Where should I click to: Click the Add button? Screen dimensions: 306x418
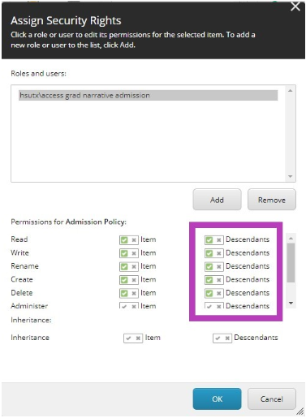217,200
